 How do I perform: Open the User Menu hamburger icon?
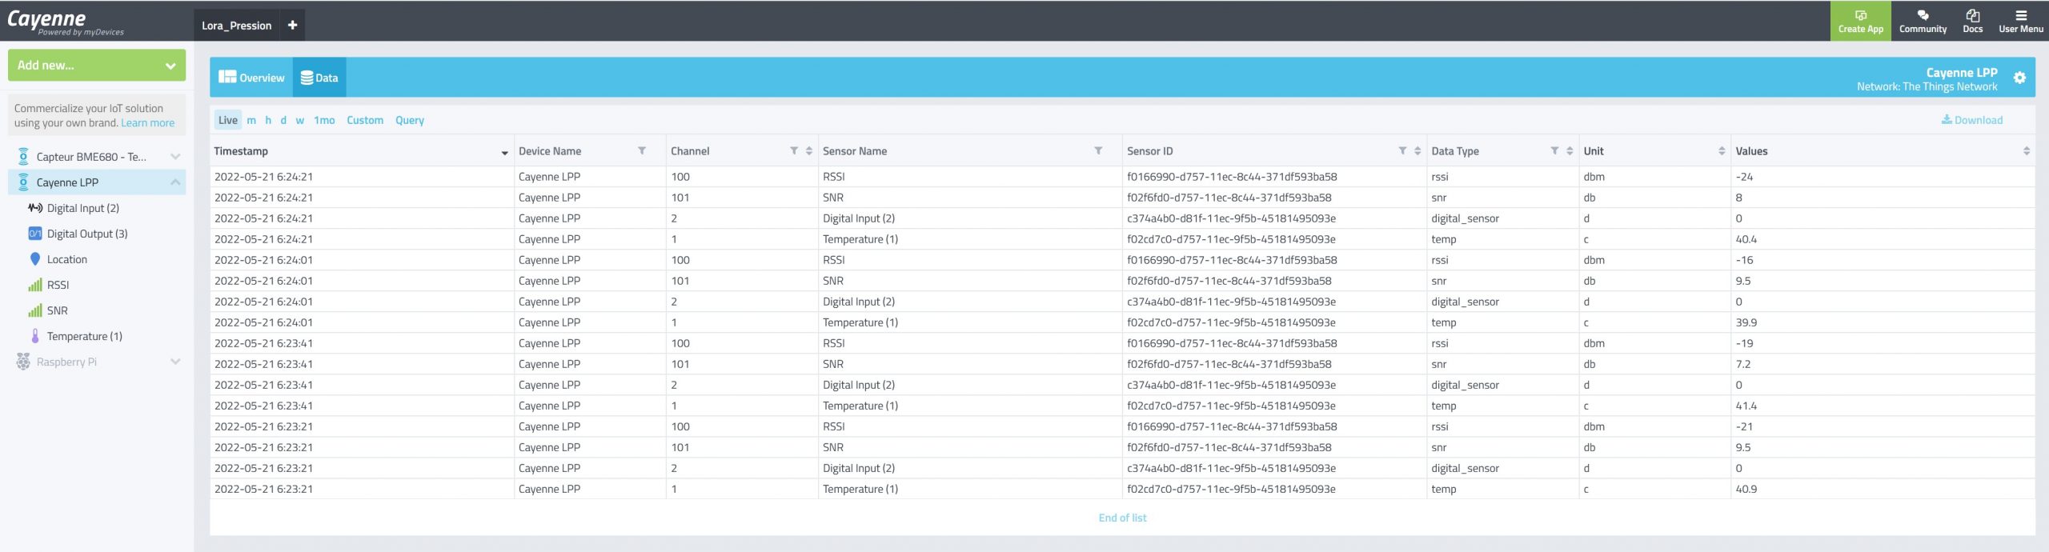2020,15
